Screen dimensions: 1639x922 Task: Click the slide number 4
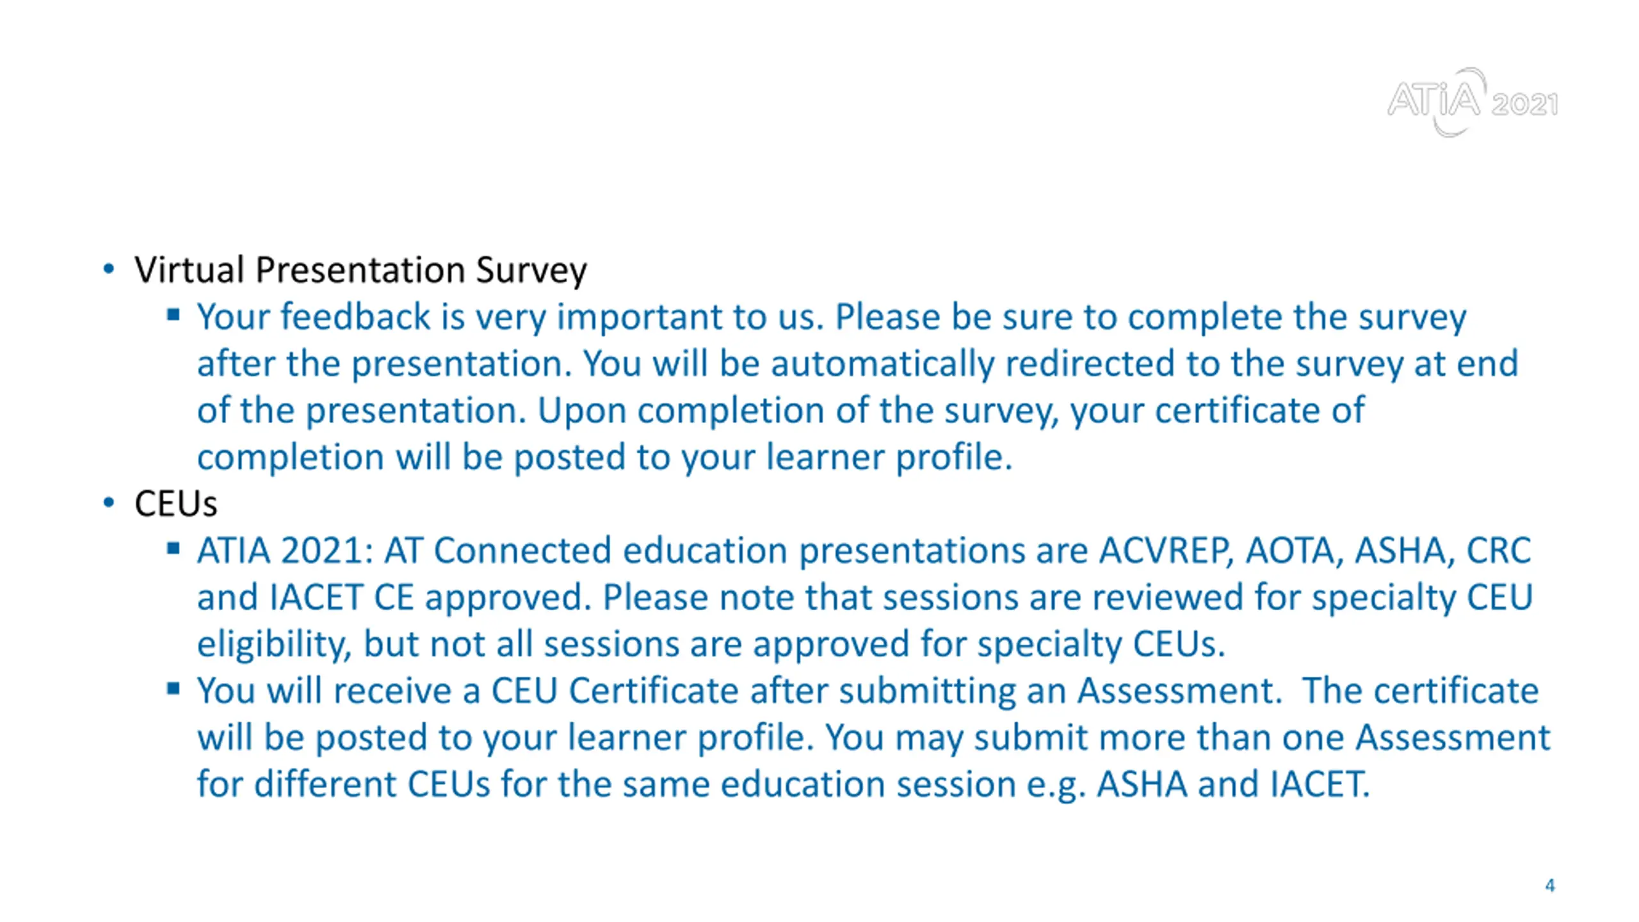(1550, 886)
